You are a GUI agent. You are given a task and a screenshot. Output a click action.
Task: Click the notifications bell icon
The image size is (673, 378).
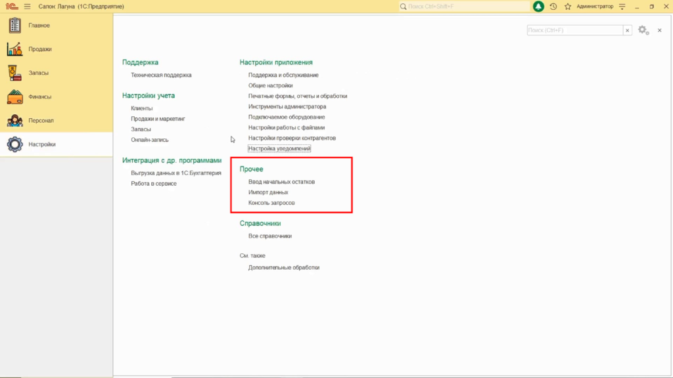(x=538, y=7)
